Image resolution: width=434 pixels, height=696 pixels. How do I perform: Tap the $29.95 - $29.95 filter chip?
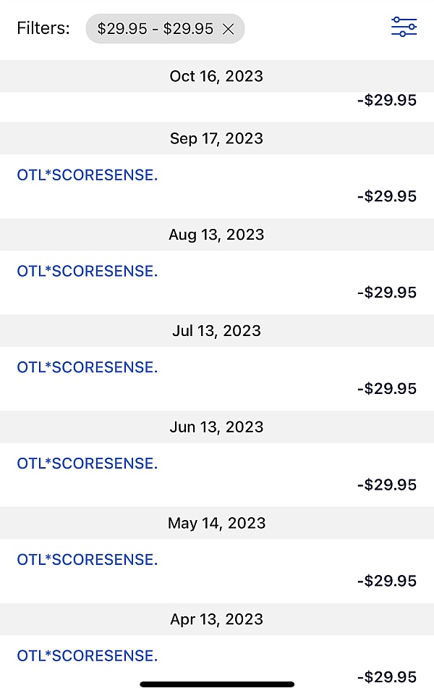coord(156,29)
